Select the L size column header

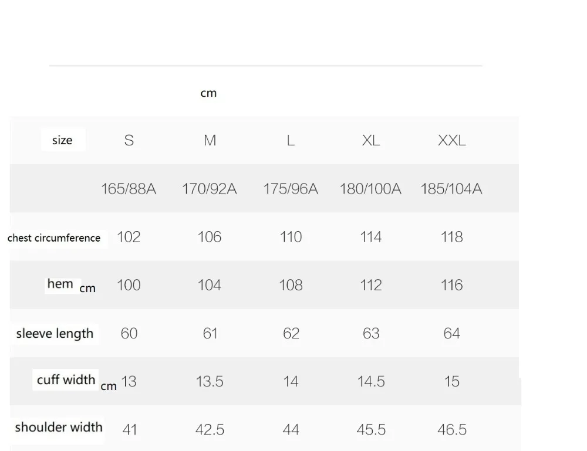pyautogui.click(x=291, y=141)
